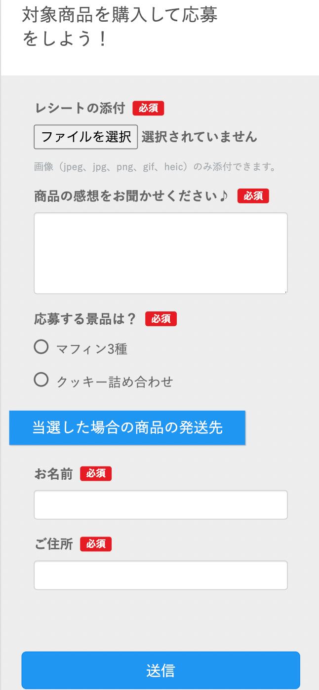Click the 必須 badge next to ご住所
The image size is (319, 690).
(x=96, y=544)
